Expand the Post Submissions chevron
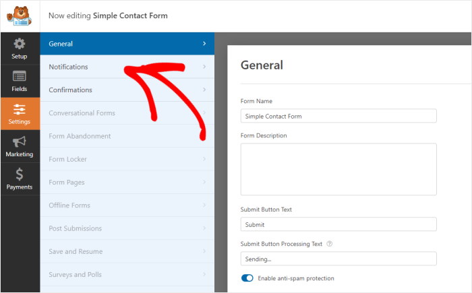 coord(204,228)
